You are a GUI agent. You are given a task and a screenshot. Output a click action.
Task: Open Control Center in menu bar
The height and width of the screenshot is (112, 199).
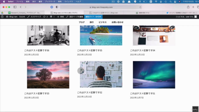[175, 2]
